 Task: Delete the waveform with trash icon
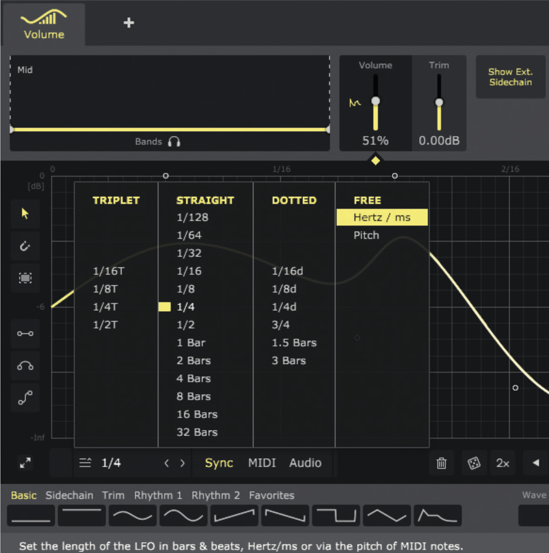[x=441, y=463]
